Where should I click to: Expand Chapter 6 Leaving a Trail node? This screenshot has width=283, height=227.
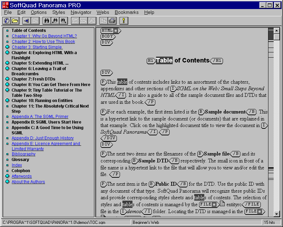(7, 68)
